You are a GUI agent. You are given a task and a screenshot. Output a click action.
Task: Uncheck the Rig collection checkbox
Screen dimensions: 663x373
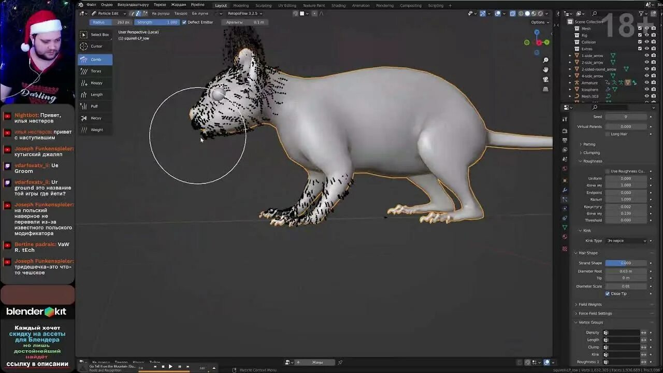[x=640, y=35]
